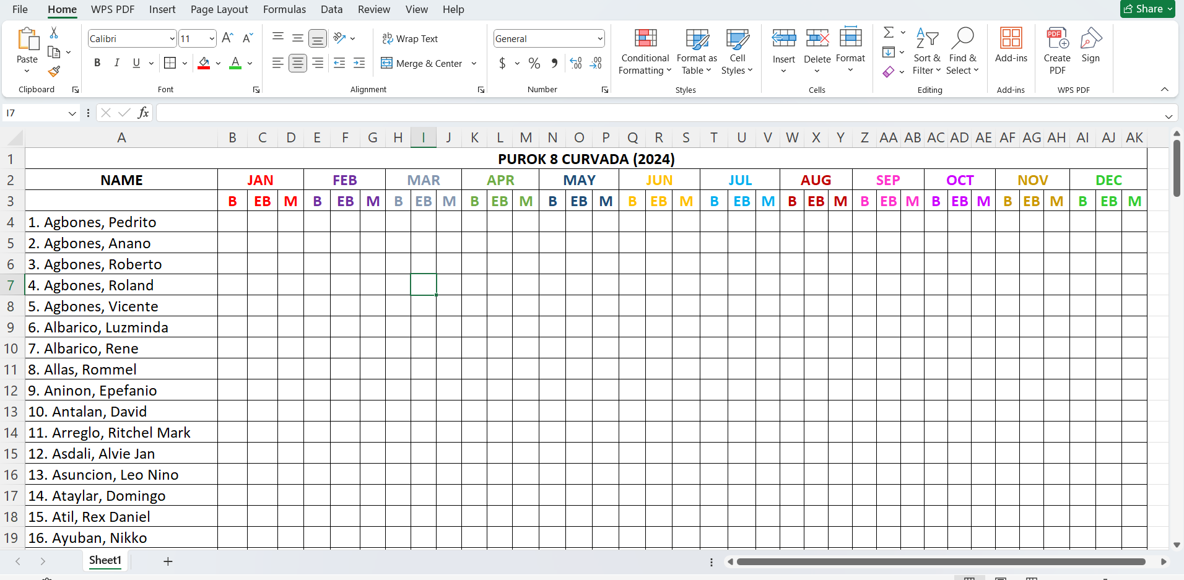Increase the indent level
The height and width of the screenshot is (580, 1184).
359,63
